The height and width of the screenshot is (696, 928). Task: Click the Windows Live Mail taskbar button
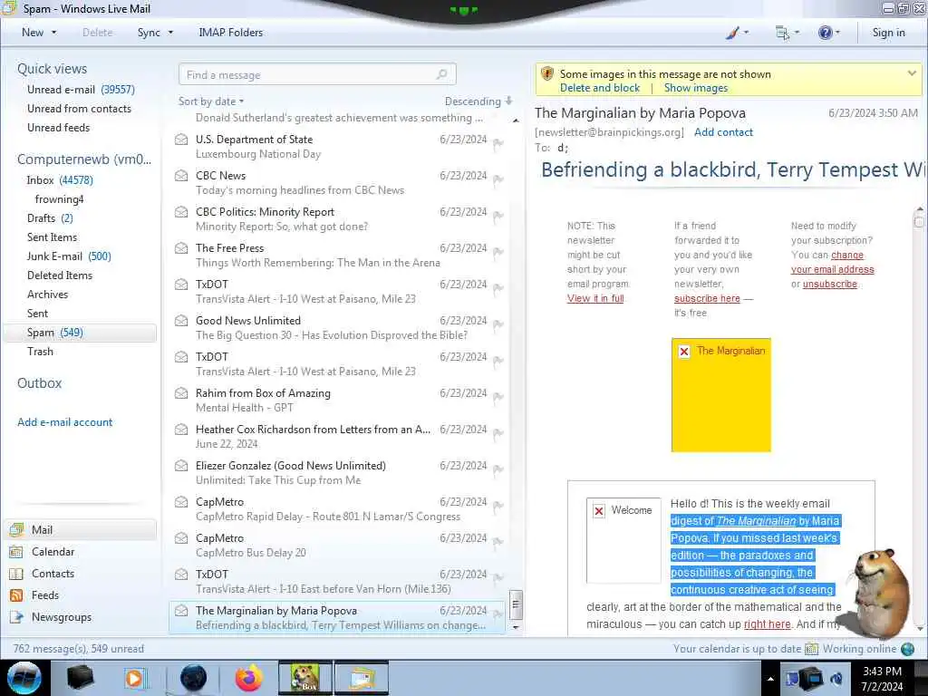(x=362, y=678)
